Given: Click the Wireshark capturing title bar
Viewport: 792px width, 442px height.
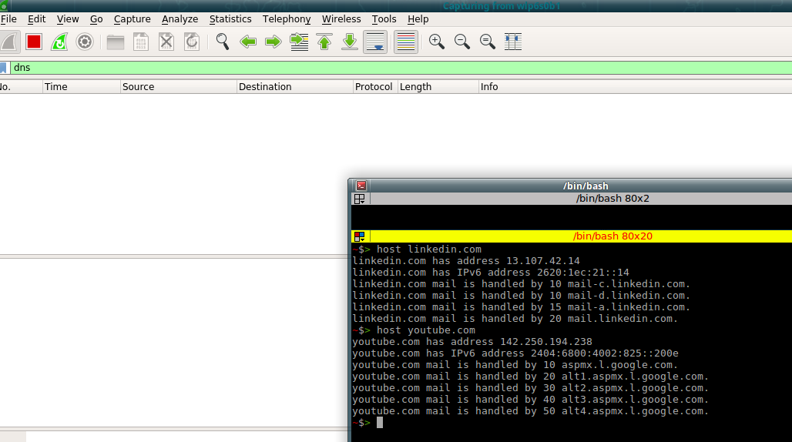Looking at the screenshot, I should pyautogui.click(x=502, y=6).
